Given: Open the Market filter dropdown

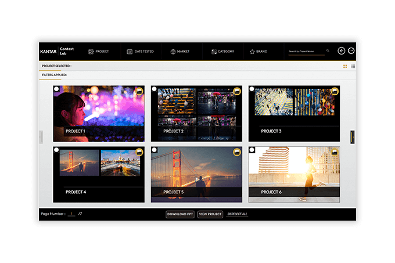Looking at the screenshot, I should click(x=180, y=52).
